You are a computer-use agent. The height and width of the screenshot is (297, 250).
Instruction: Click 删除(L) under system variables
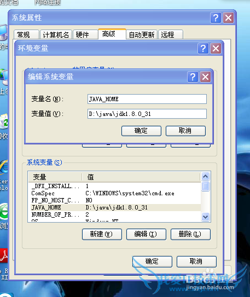click(190, 234)
